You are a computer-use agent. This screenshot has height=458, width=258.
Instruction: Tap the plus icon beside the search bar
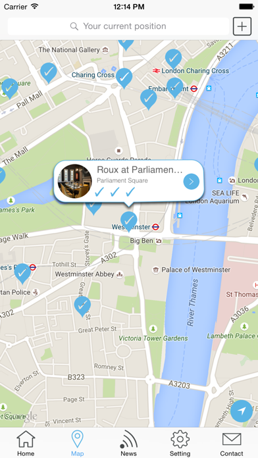pos(242,26)
